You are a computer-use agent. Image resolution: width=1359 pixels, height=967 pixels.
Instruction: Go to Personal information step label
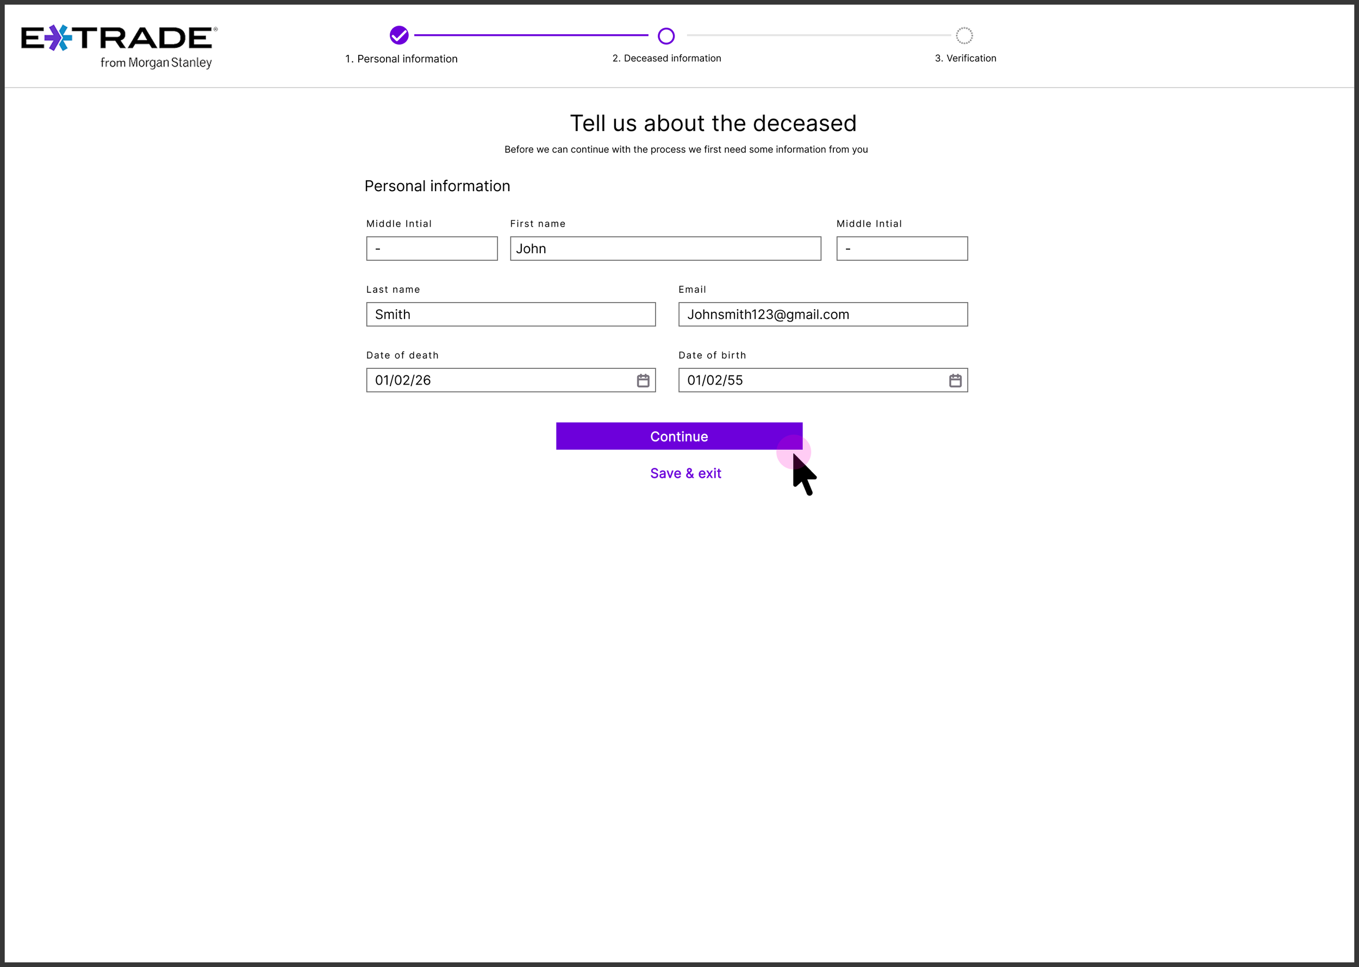pyautogui.click(x=401, y=59)
